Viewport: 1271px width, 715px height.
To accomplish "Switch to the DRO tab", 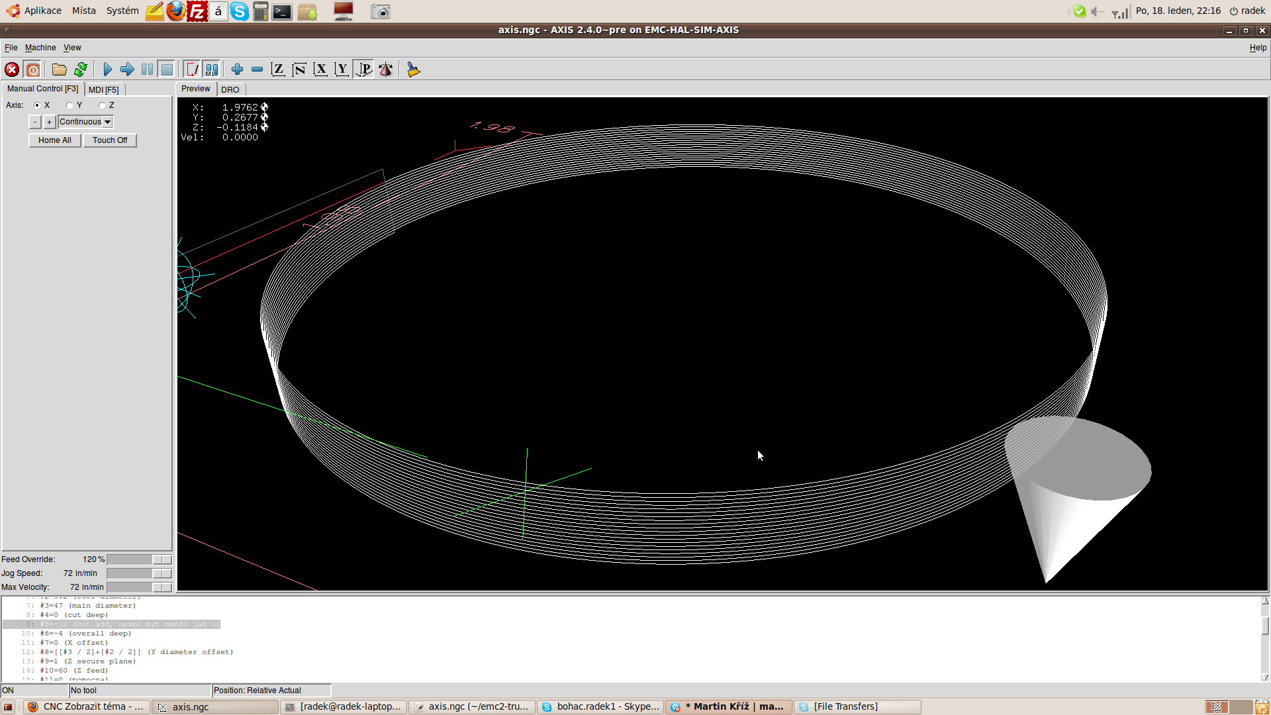I will click(x=230, y=89).
